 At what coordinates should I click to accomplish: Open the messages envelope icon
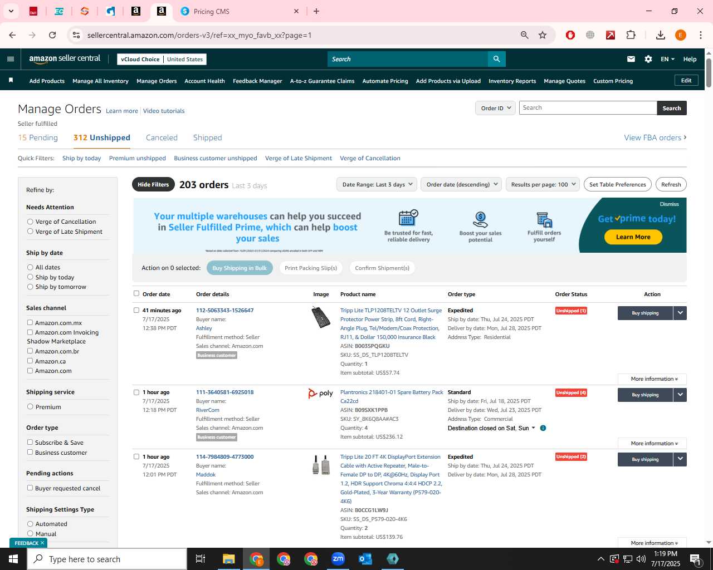631,59
